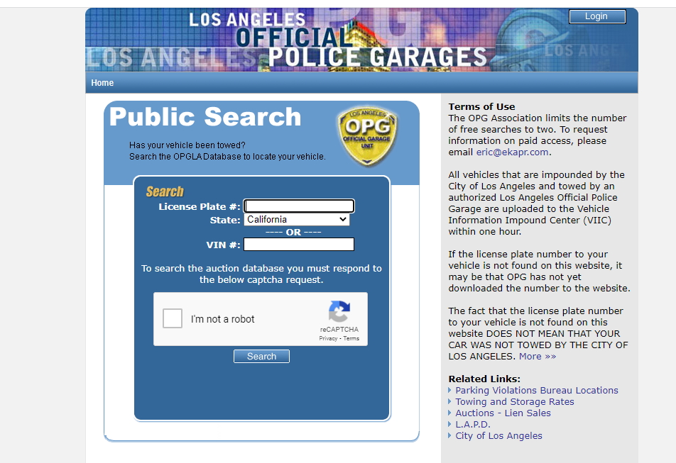Open Parking Violations Bureau Locations link
The height and width of the screenshot is (463, 676).
tap(537, 390)
